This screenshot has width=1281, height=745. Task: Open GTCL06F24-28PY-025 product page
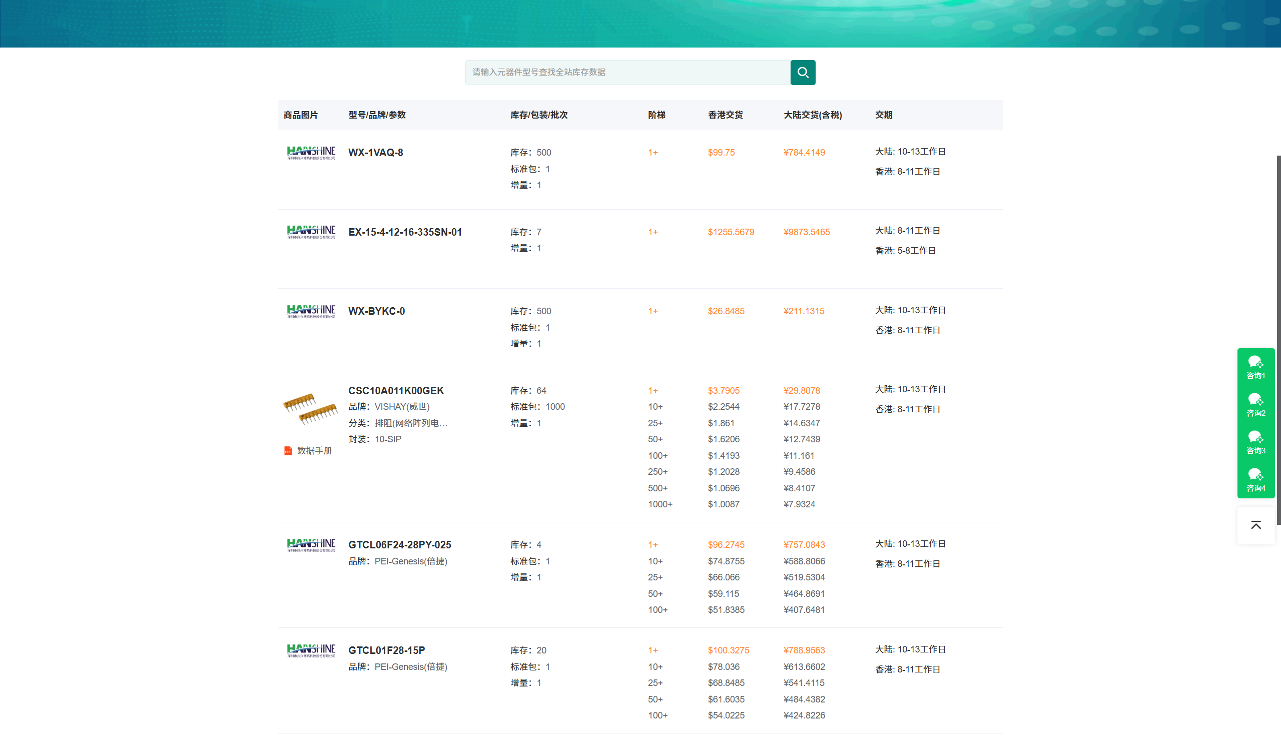coord(399,545)
